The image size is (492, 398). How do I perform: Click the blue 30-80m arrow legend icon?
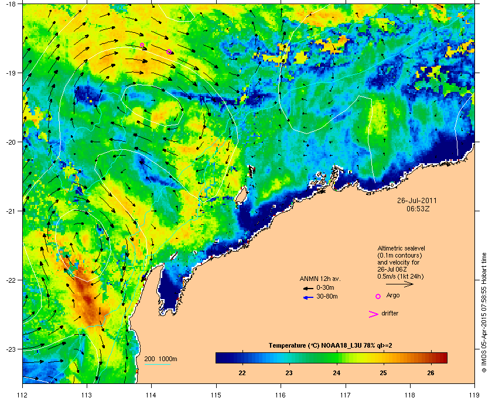tap(309, 298)
